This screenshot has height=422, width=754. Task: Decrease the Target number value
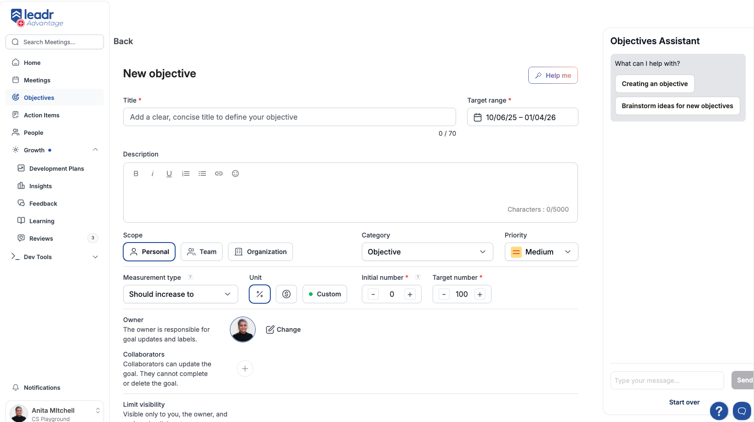click(x=444, y=294)
